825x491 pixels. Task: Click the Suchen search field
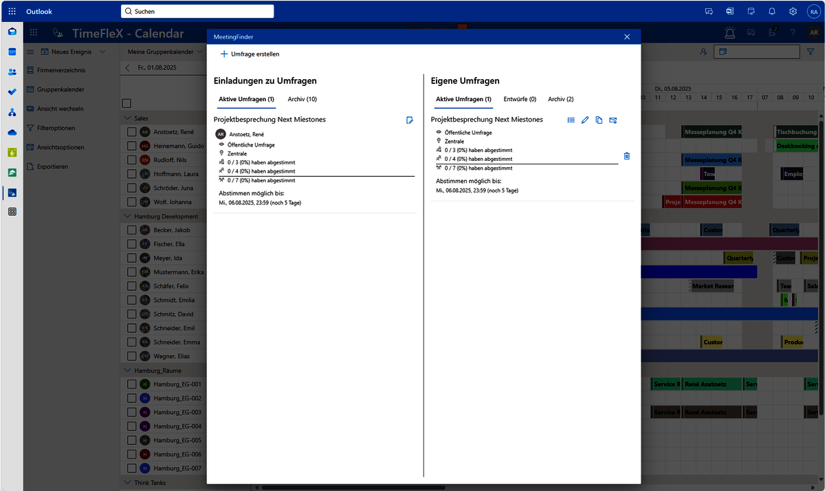coord(197,12)
